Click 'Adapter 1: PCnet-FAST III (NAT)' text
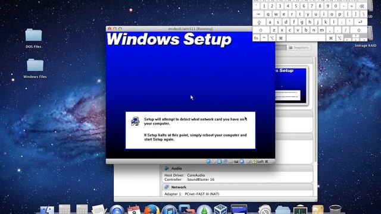The image size is (381, 214). click(192, 194)
